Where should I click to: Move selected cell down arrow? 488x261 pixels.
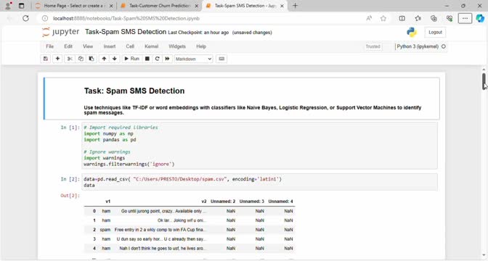115,59
